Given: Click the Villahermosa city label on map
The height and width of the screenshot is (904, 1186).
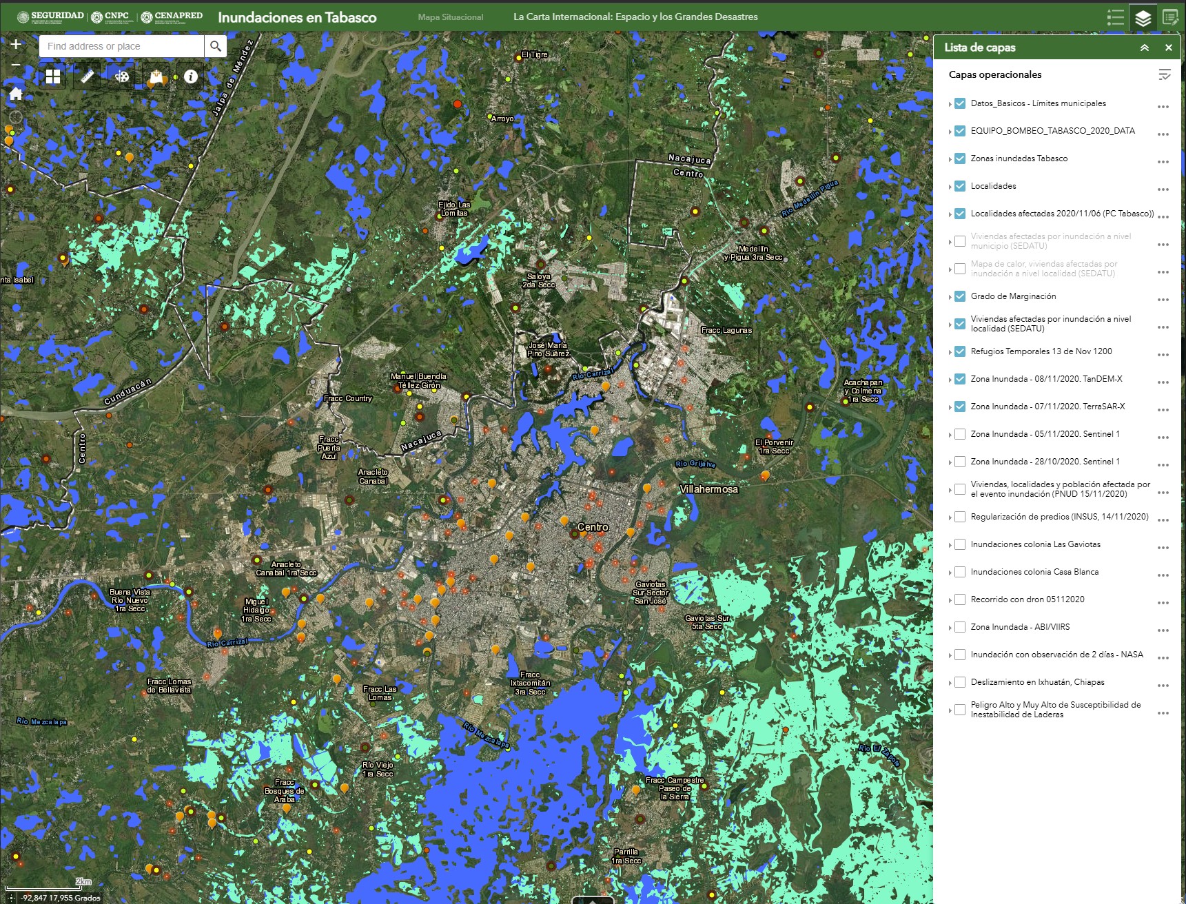Looking at the screenshot, I should click(x=708, y=489).
